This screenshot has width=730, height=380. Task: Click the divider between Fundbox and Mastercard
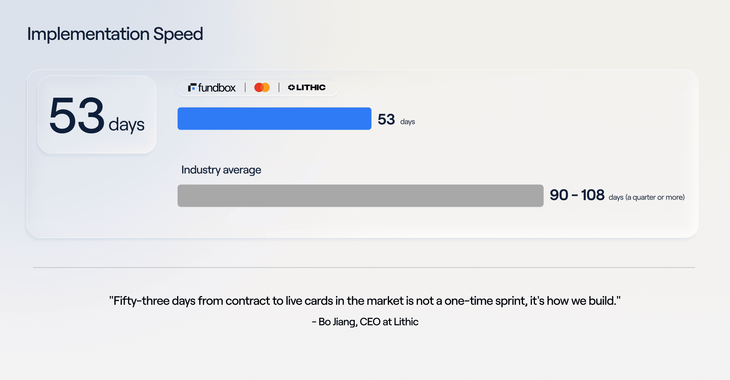pos(245,87)
